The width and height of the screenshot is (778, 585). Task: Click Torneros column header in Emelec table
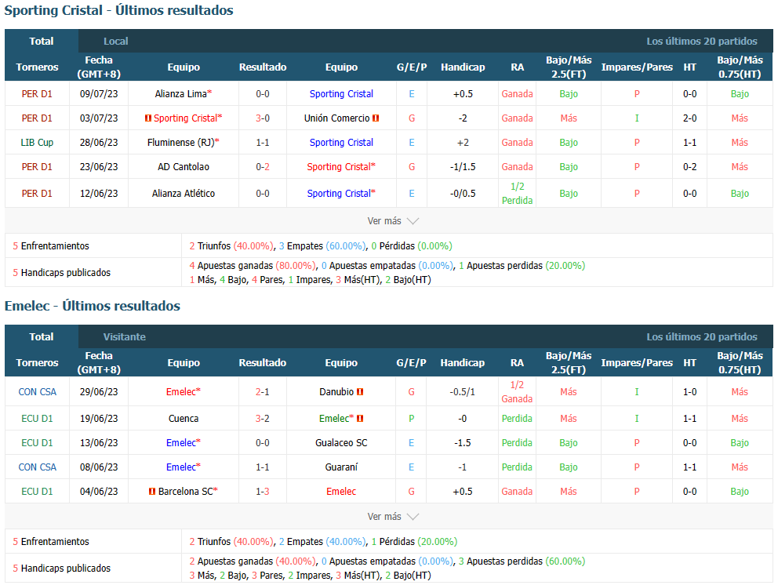tap(37, 363)
